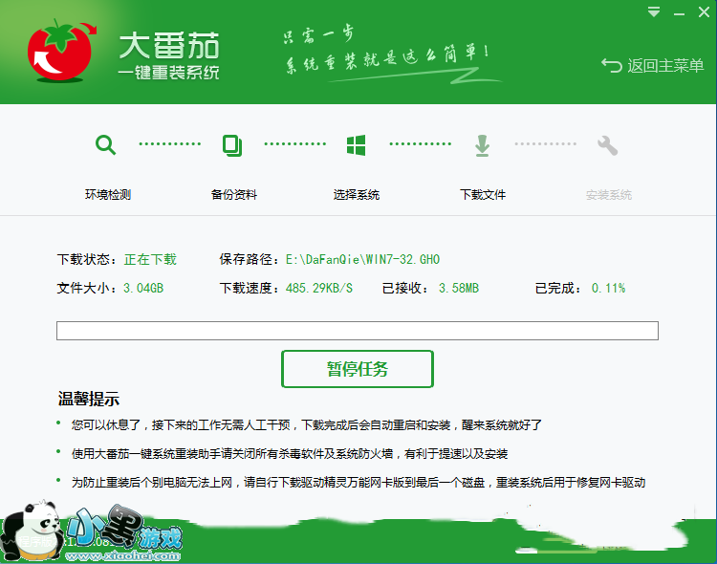
Task: Click the download arrow step icon
Action: [x=482, y=145]
